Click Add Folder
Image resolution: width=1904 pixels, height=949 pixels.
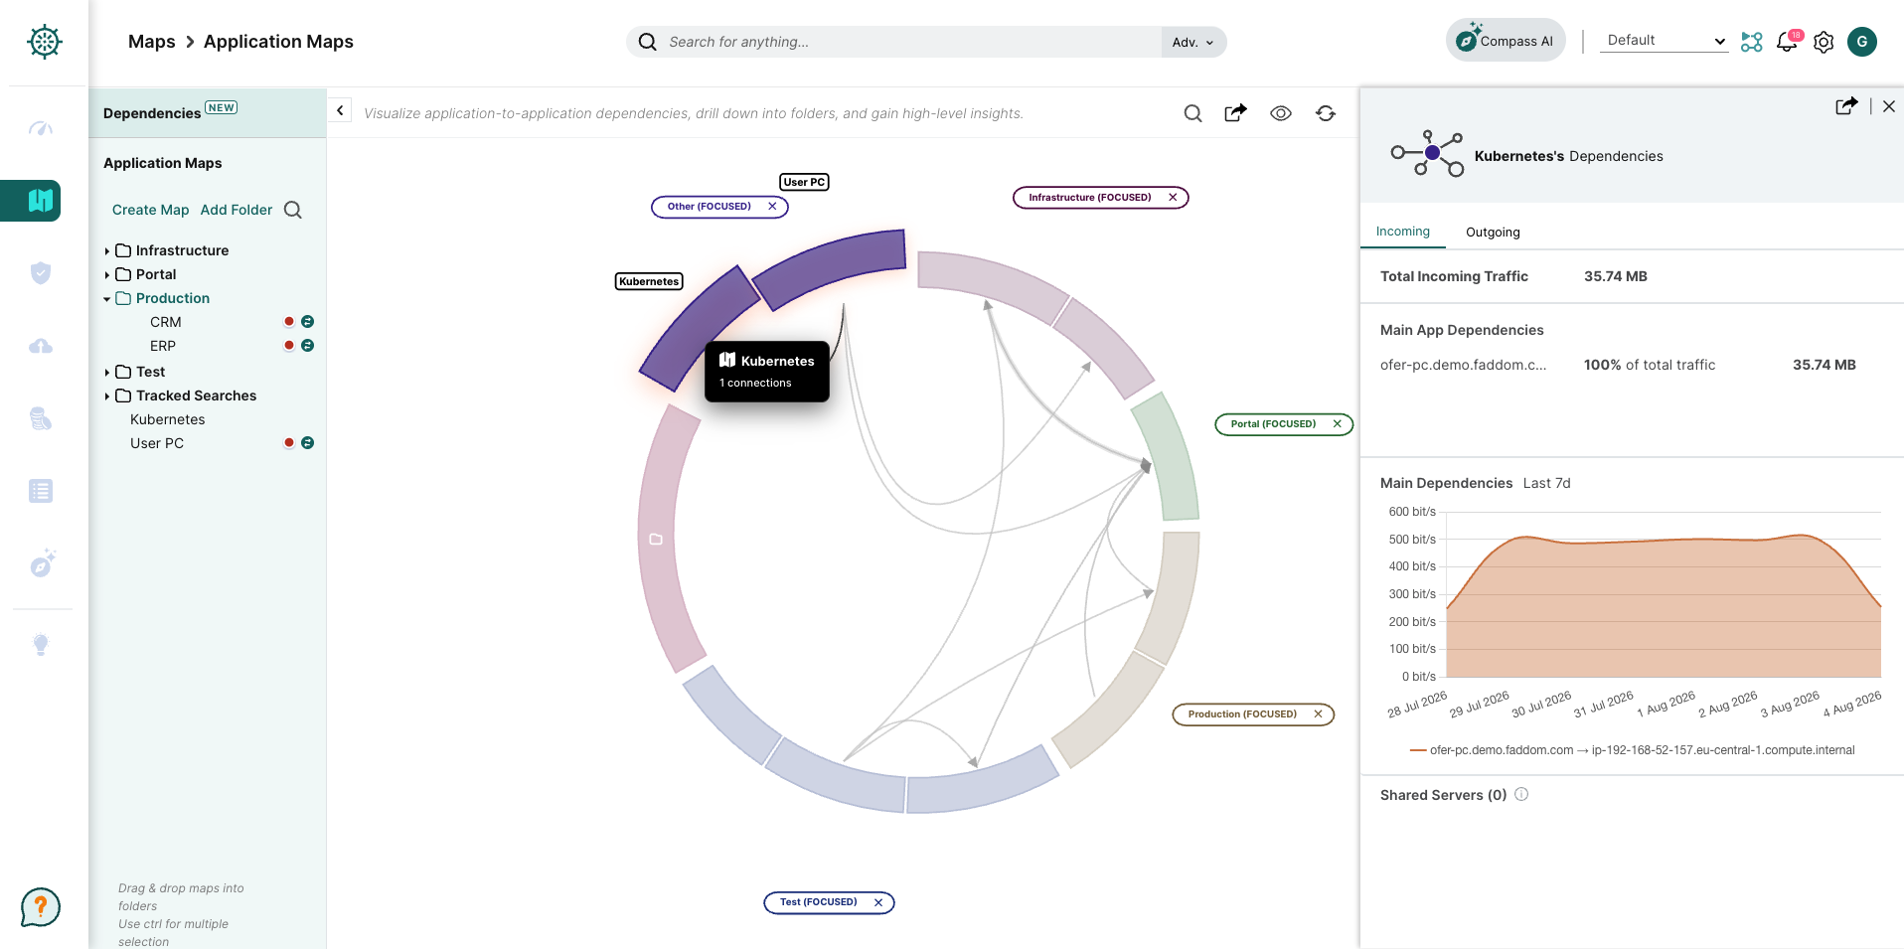[236, 210]
